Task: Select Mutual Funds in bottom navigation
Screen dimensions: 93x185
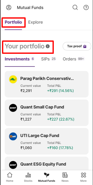Action: click(x=46, y=177)
